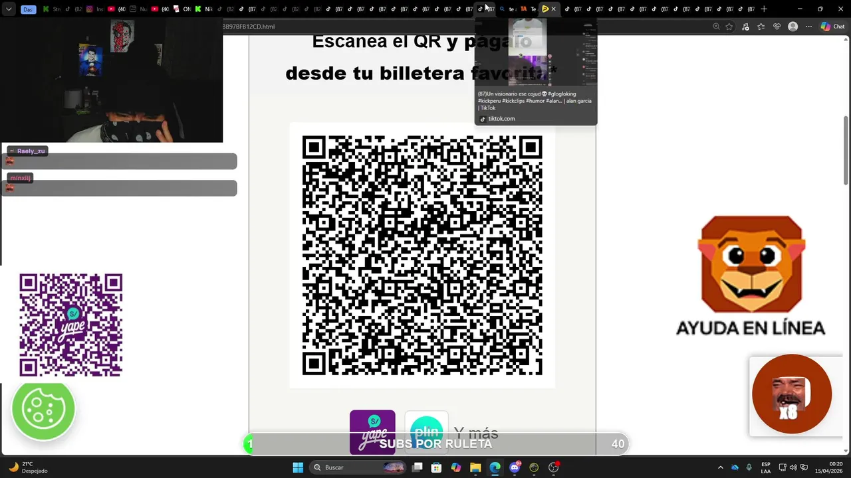Open the OneDrive tray icon

click(735, 467)
